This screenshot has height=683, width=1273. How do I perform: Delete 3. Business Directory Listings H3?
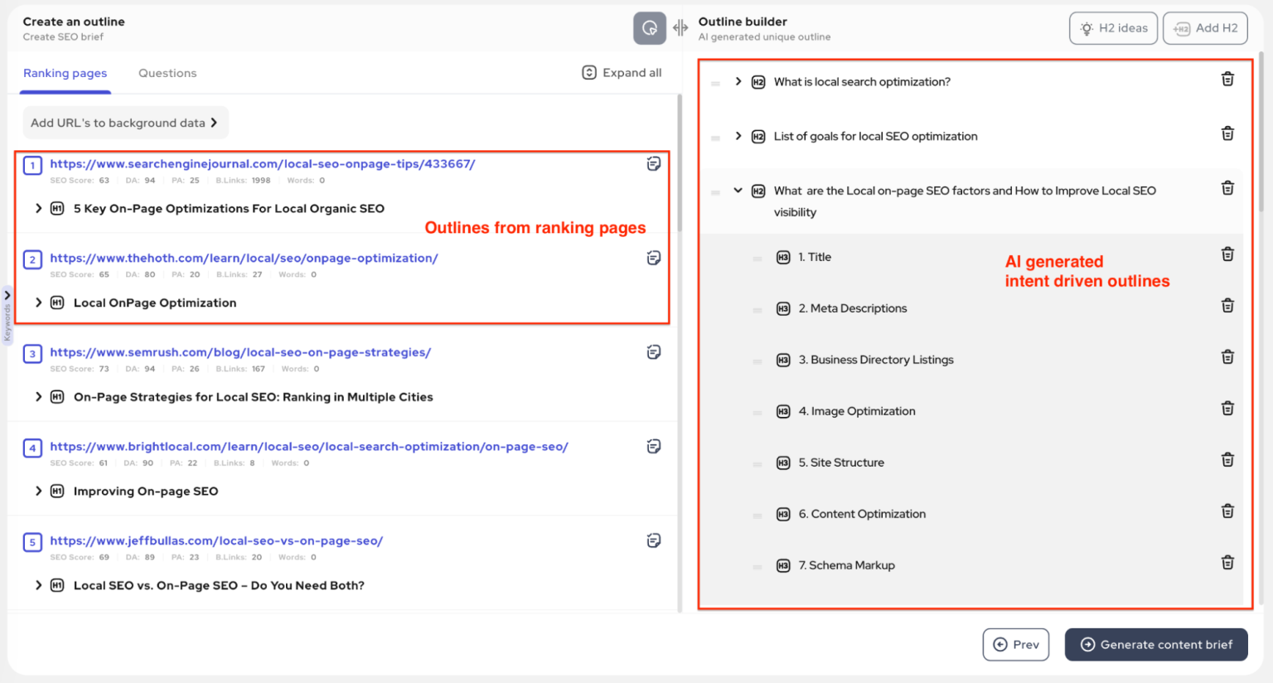1227,357
